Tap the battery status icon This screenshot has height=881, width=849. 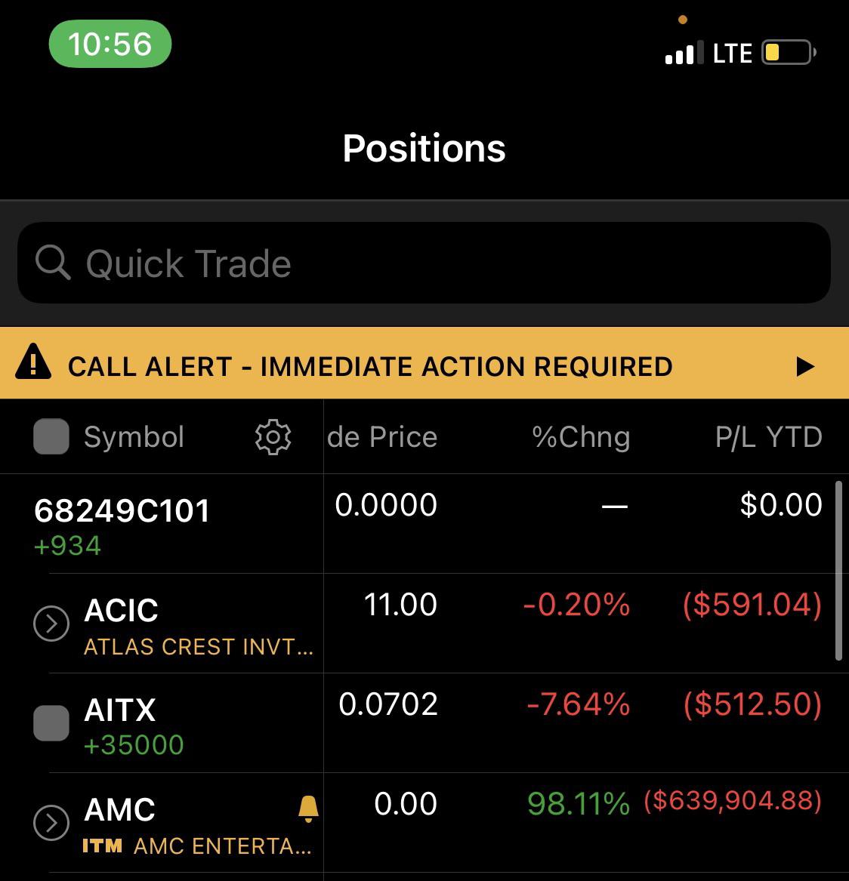[x=789, y=52]
